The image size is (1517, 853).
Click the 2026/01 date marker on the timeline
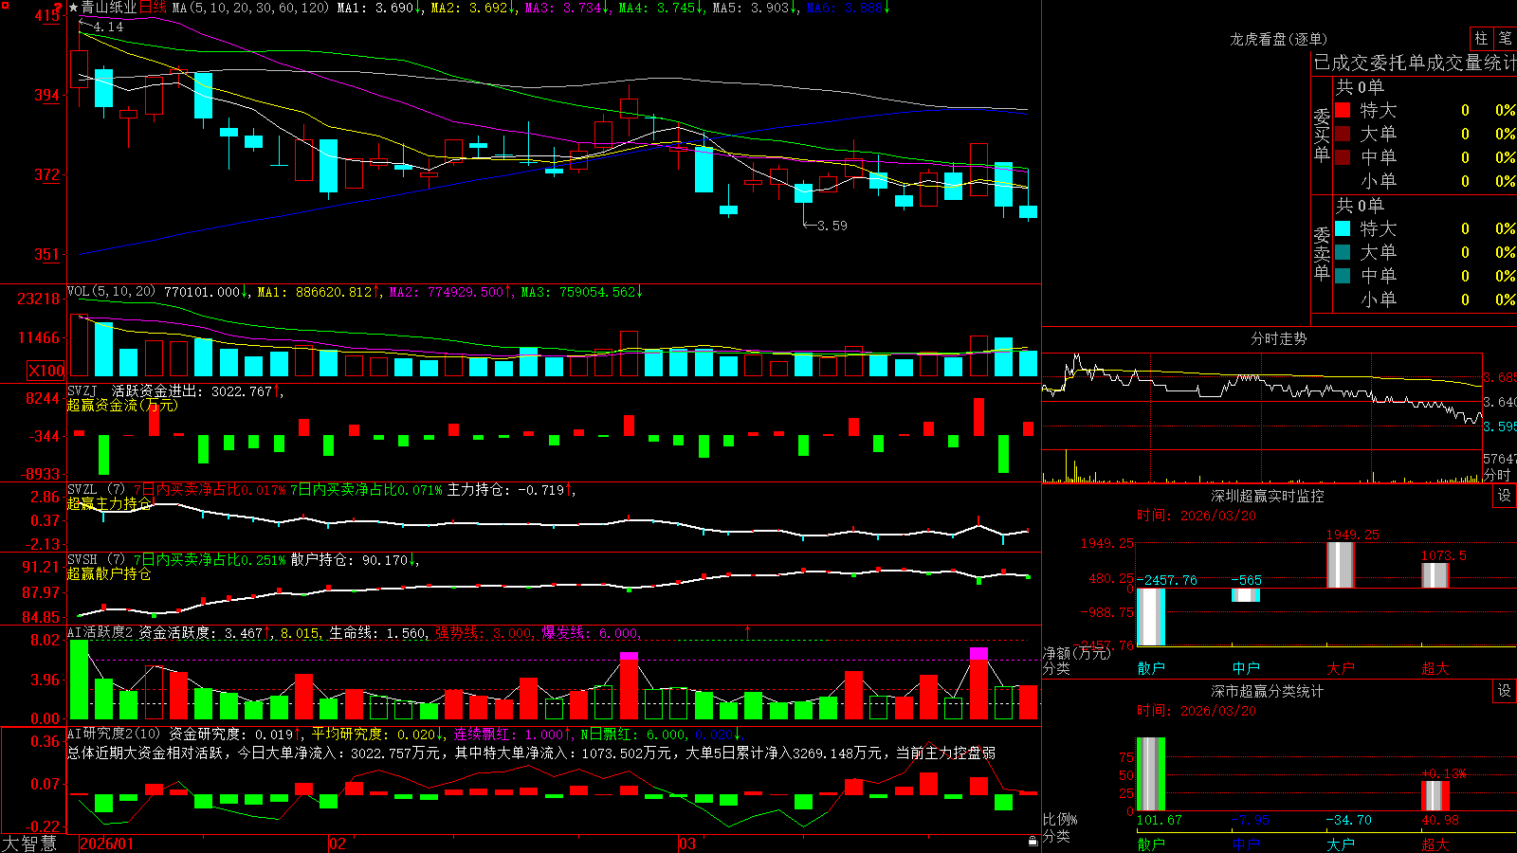click(107, 844)
